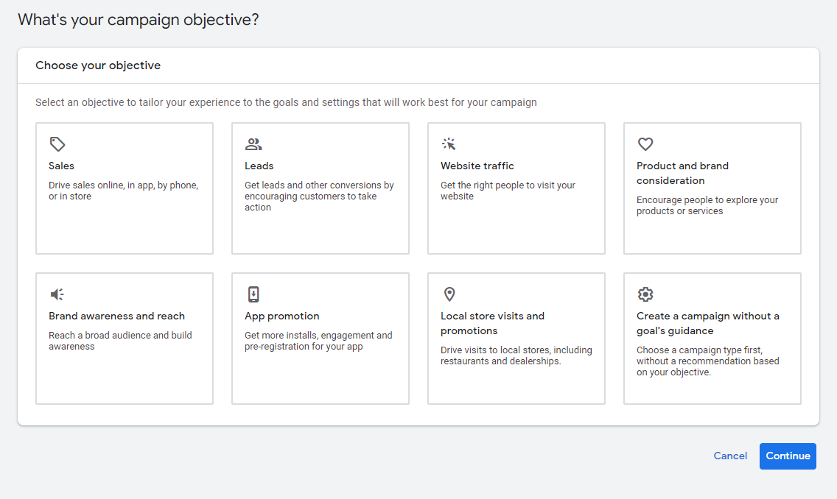Viewport: 837px width, 499px height.
Task: Pick the Website traffic objective title
Action: [x=477, y=166]
